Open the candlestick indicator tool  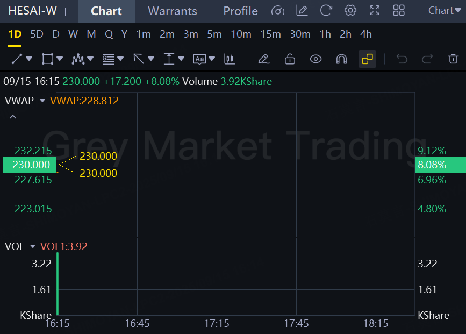(x=230, y=59)
